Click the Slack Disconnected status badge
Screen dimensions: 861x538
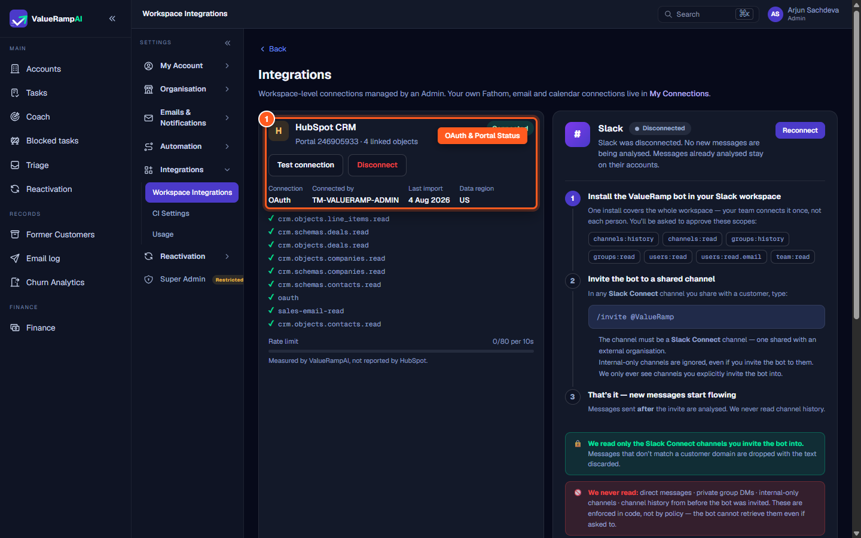660,129
